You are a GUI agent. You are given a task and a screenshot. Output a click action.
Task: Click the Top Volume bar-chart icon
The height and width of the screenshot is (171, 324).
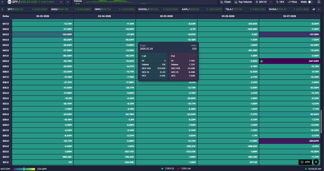(236, 2)
